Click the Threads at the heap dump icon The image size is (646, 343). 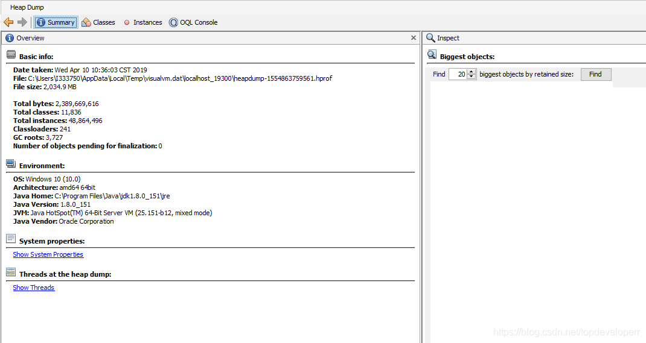click(x=11, y=272)
